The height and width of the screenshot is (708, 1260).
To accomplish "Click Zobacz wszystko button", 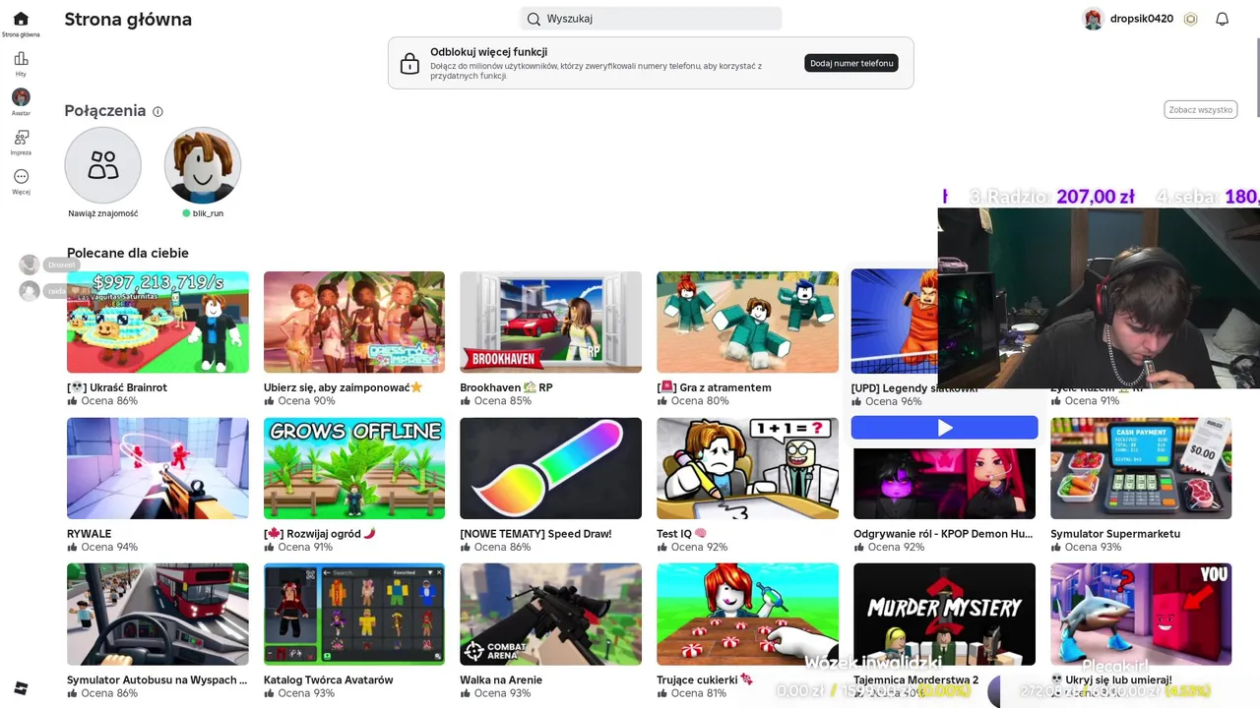I will tap(1200, 110).
